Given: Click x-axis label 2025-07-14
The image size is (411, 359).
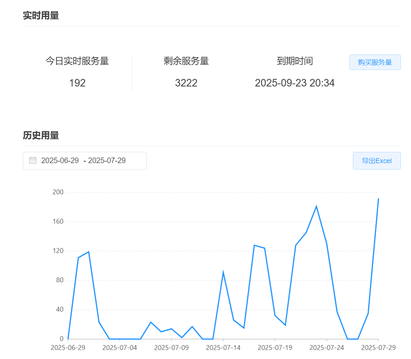Looking at the screenshot, I should [223, 348].
